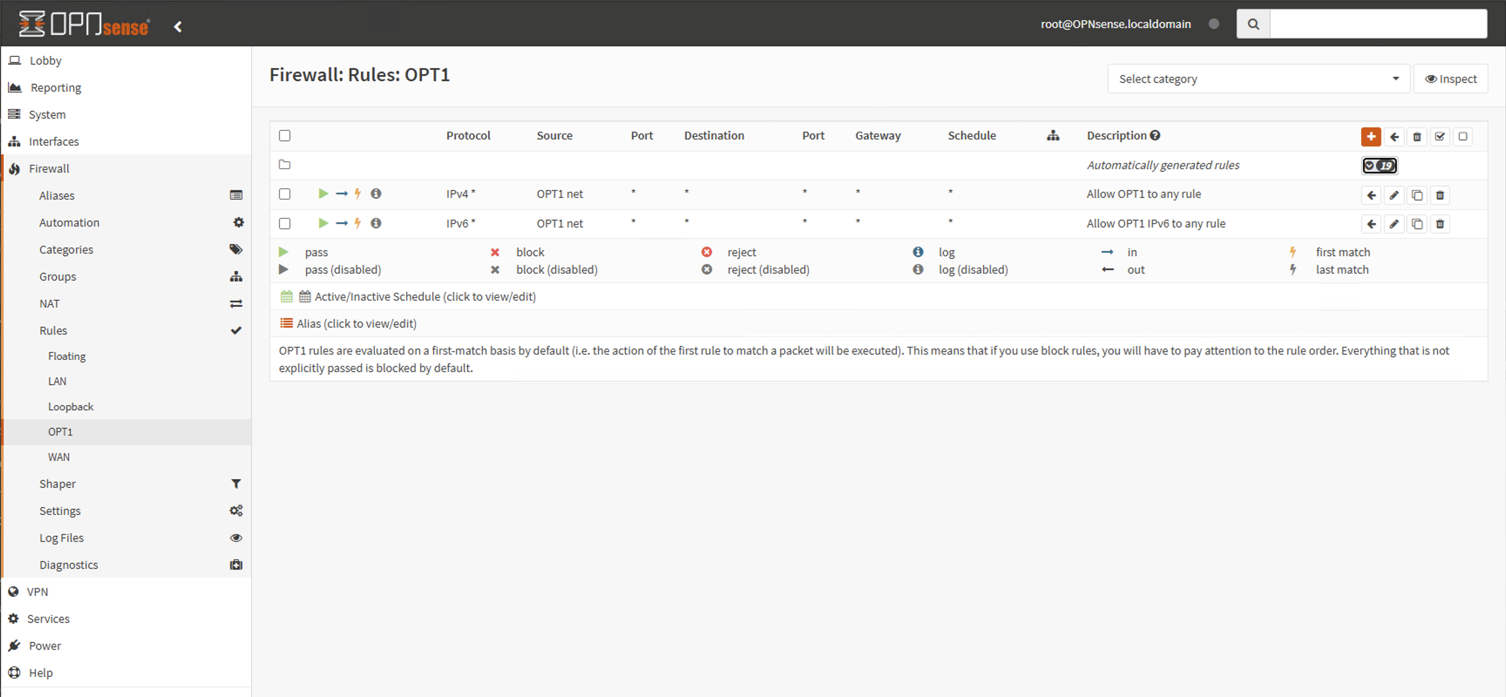Toggle the Automatically generated rules switch

pos(1380,165)
